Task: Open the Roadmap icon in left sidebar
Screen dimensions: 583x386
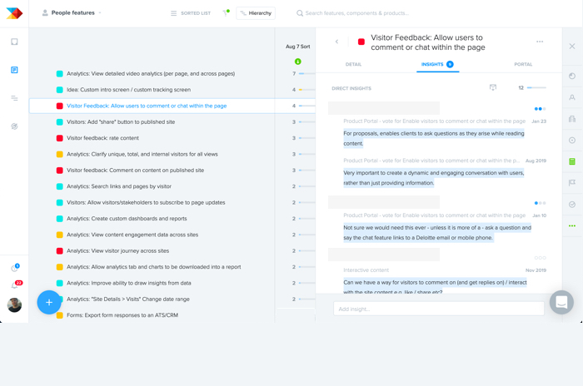Action: 14,98
